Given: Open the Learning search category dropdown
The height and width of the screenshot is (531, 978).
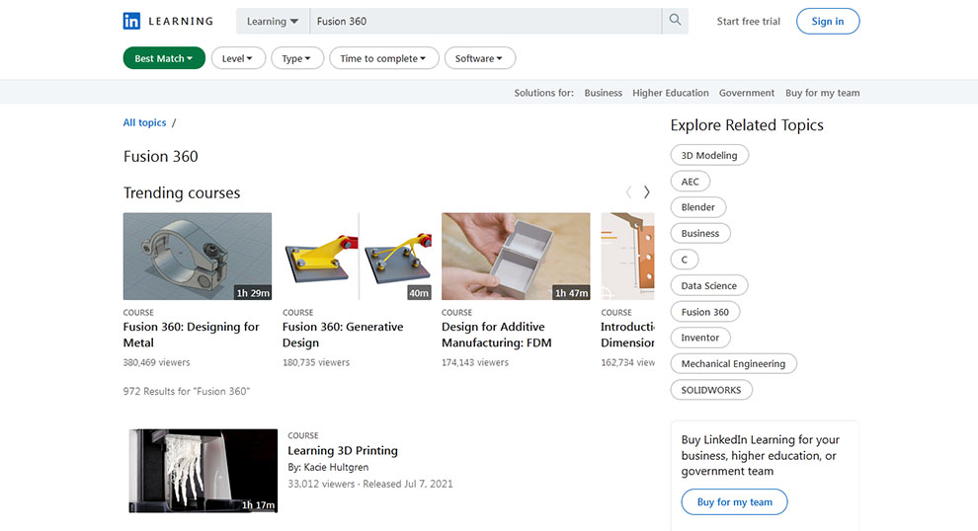Looking at the screenshot, I should coord(273,21).
